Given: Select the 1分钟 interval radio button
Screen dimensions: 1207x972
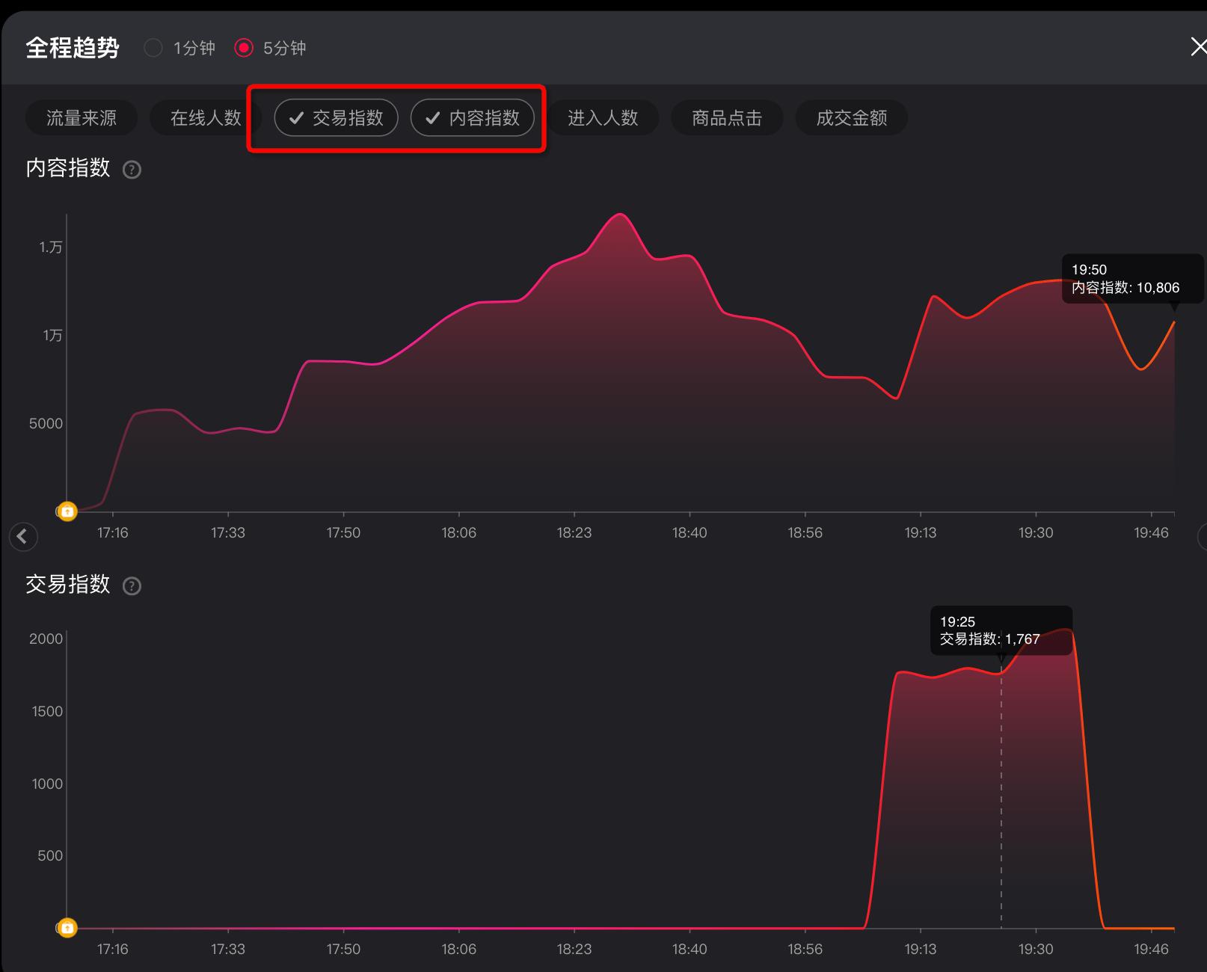Looking at the screenshot, I should click(x=153, y=48).
